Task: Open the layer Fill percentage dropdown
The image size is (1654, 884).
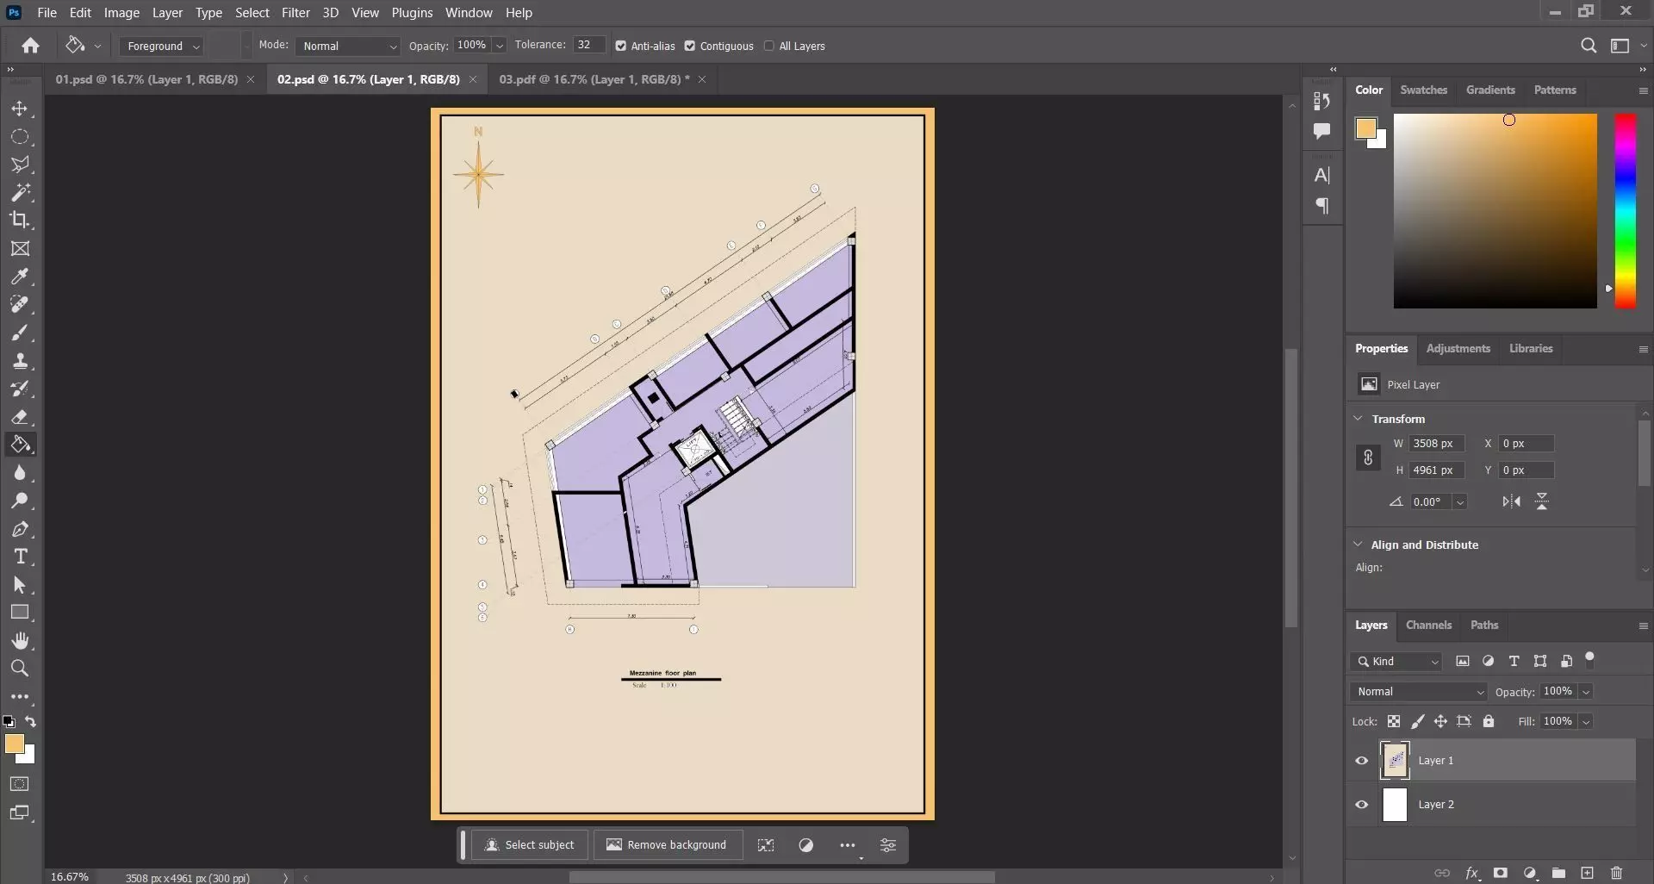Action: [x=1586, y=721]
